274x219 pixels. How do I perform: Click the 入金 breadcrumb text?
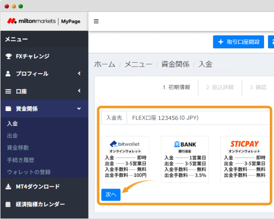[x=205, y=64]
